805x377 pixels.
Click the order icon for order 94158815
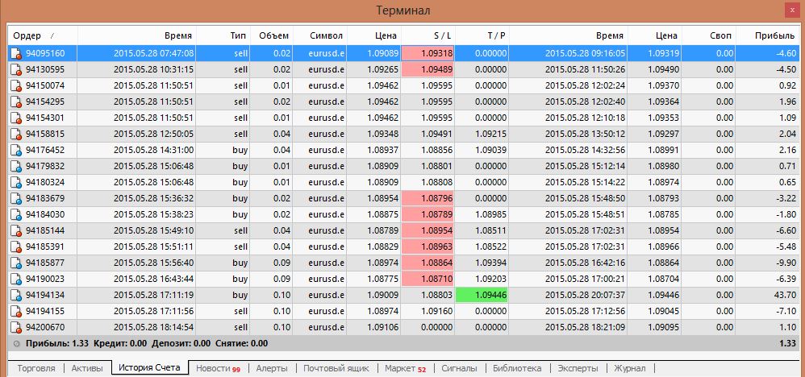[15, 134]
